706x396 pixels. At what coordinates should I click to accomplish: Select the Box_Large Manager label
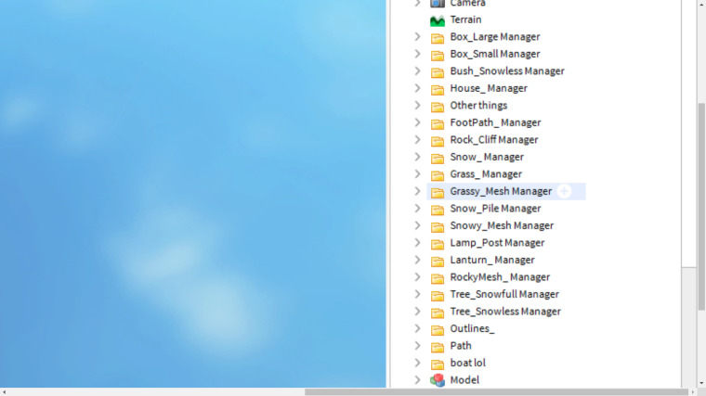(495, 37)
